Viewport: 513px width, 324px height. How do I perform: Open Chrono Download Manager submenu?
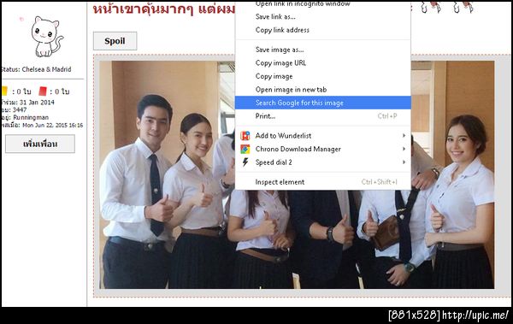pos(322,149)
